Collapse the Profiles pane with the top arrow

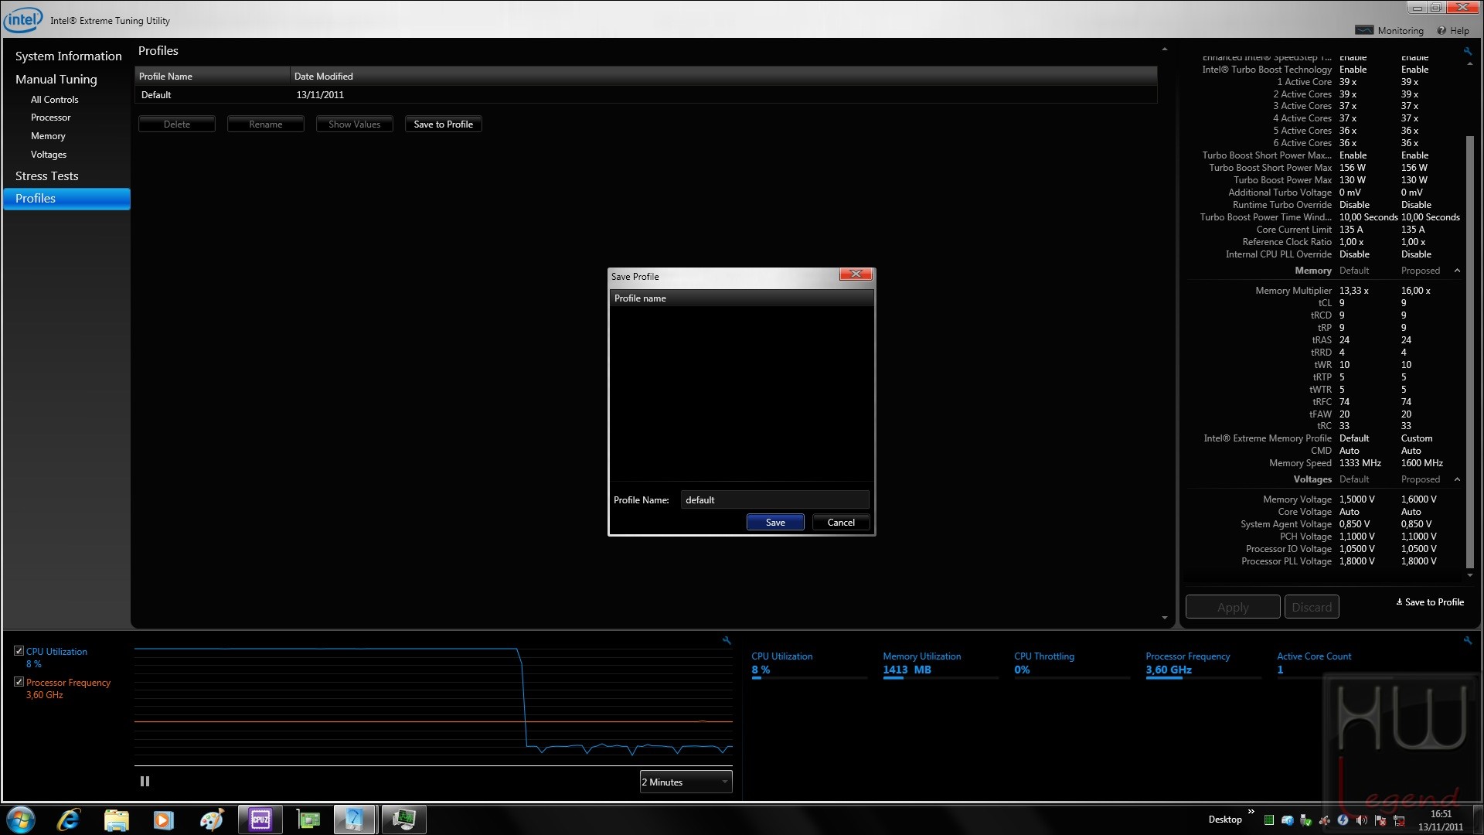[1164, 49]
